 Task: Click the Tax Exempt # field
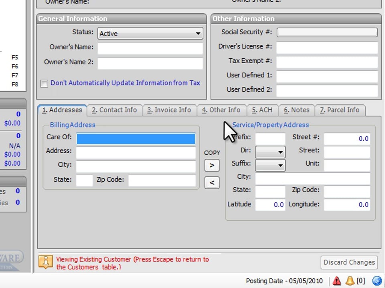pos(327,62)
